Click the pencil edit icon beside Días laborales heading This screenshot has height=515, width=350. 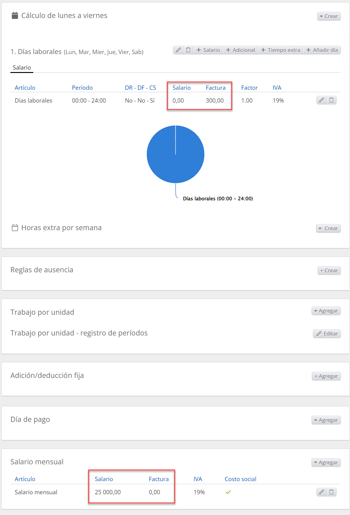click(179, 50)
